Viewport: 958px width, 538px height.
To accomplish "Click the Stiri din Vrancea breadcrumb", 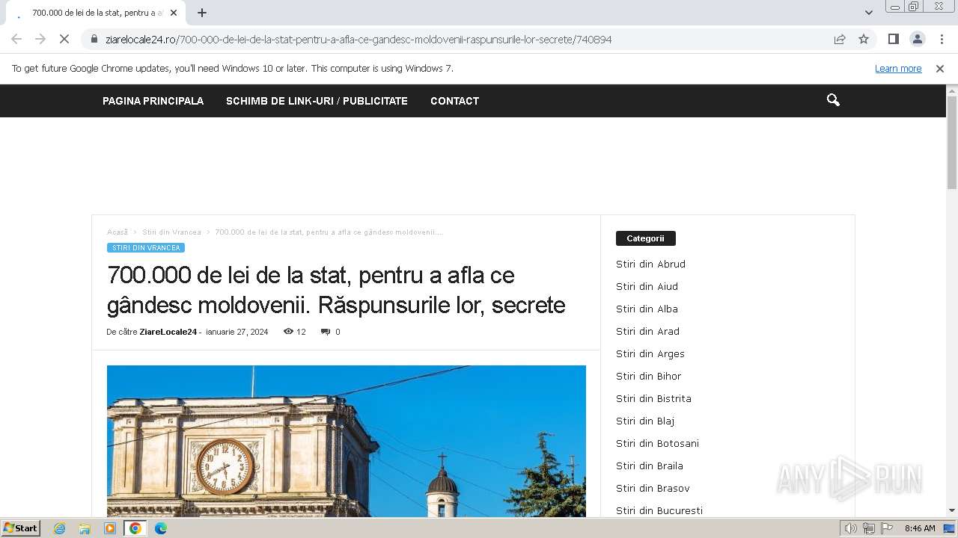I will [x=171, y=232].
